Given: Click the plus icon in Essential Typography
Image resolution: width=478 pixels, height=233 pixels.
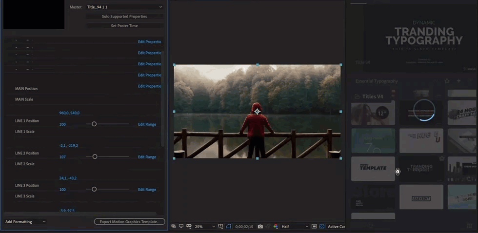Looking at the screenshot, I should coord(458,81).
